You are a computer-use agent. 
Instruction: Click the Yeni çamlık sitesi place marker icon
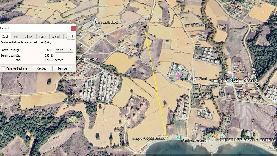(x=93, y=20)
